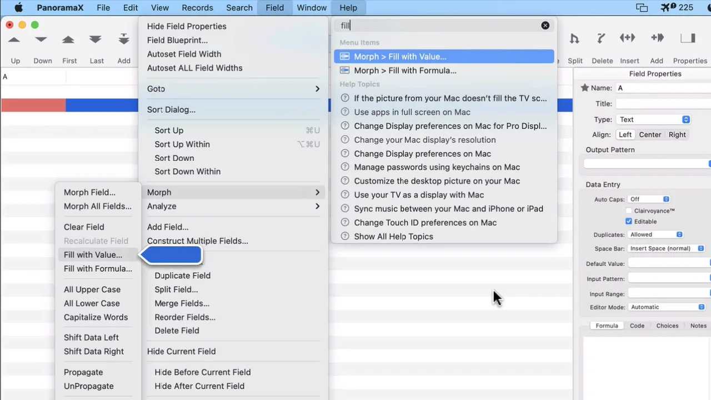This screenshot has height=400, width=711.
Task: Click the Input Pattern field
Action: pos(669,279)
